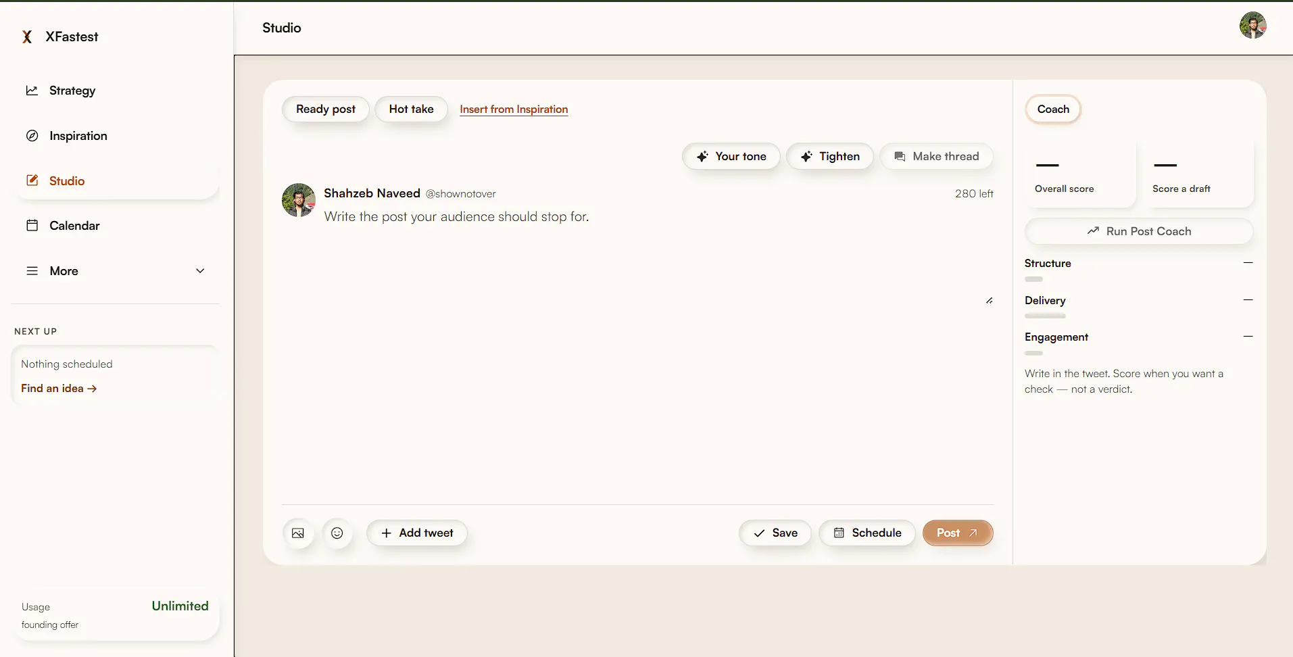1293x657 pixels.
Task: Click the @shownotover handle
Action: (x=461, y=194)
